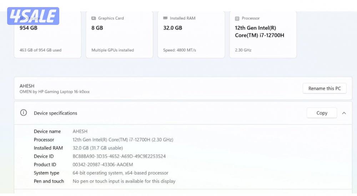This screenshot has height=196, width=357.
Task: Collapse the Device specifications section chevron
Action: tap(344, 113)
